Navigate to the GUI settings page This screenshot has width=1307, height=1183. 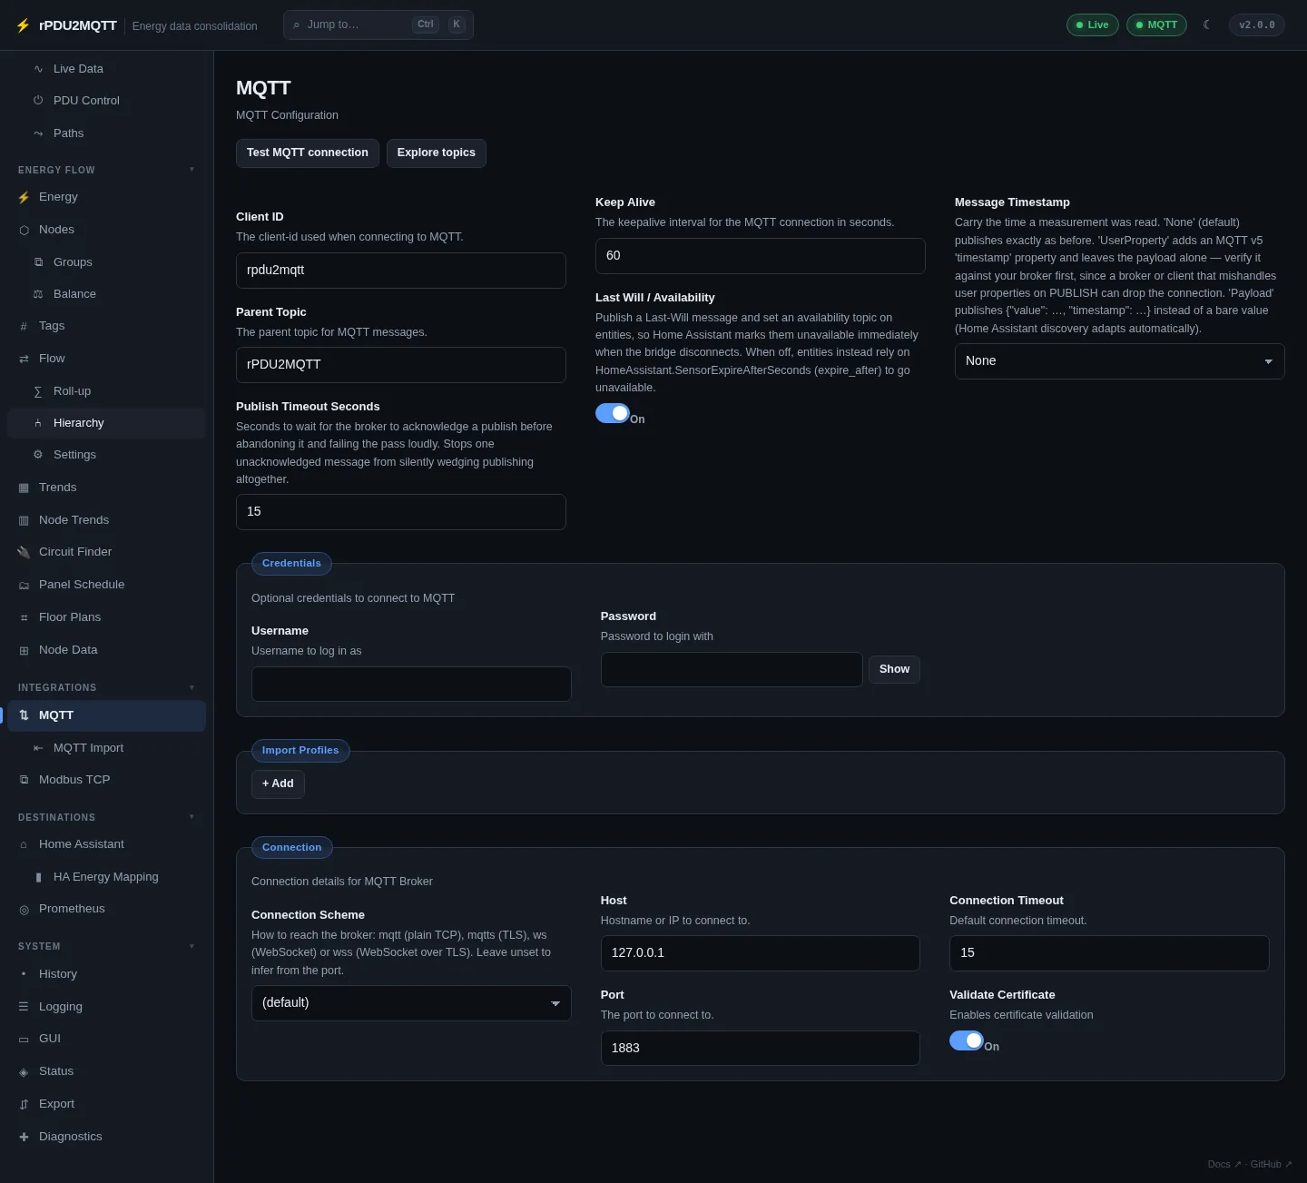pyautogui.click(x=106, y=1039)
